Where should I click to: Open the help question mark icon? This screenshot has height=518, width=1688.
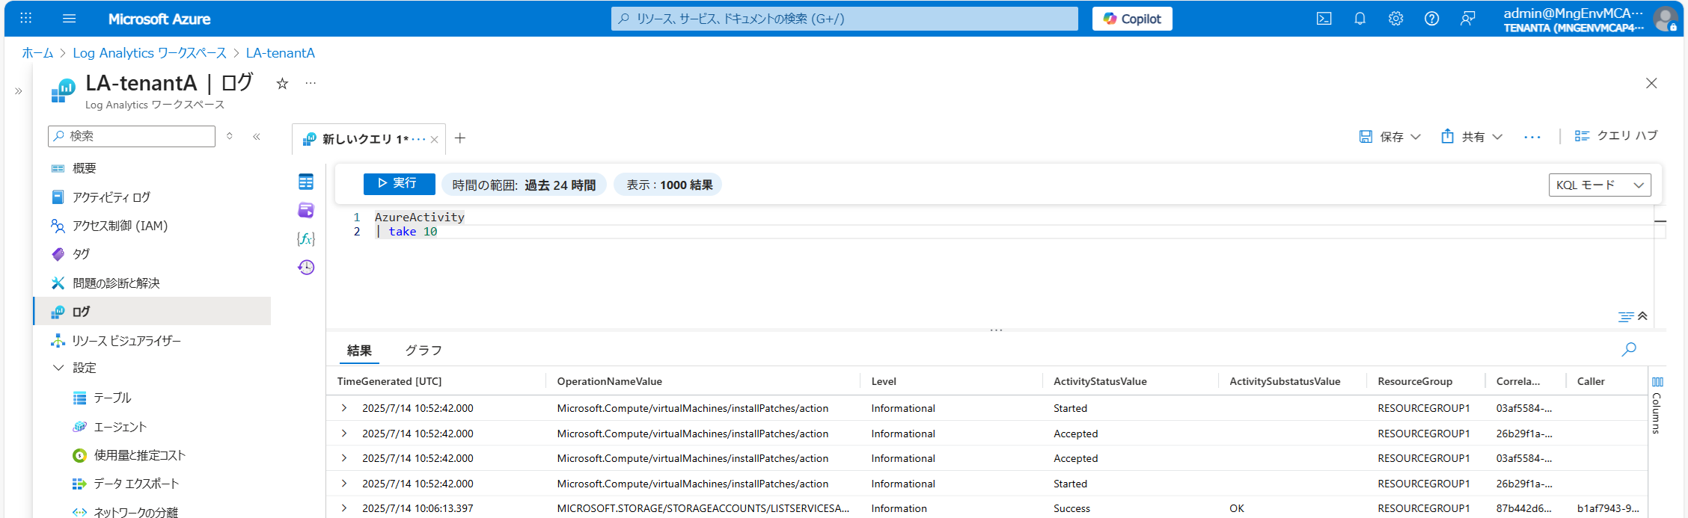1431,19
